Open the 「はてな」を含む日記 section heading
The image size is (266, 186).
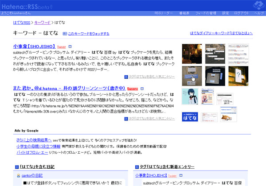37,167
